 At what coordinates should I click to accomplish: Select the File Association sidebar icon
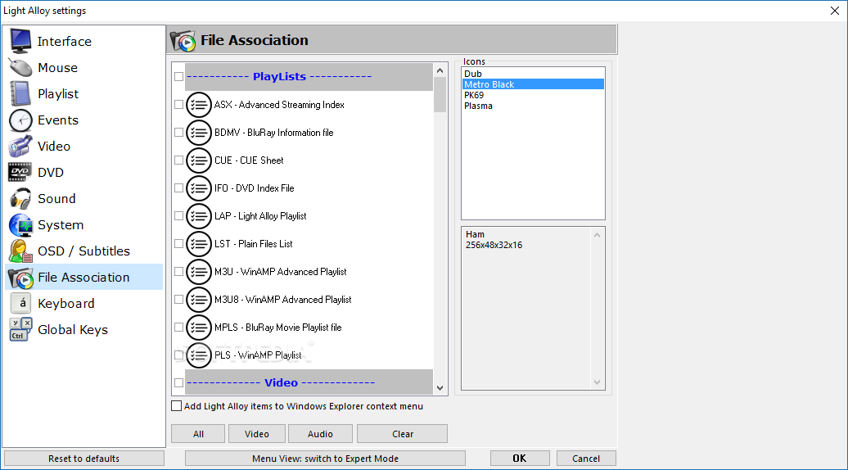pyautogui.click(x=20, y=278)
